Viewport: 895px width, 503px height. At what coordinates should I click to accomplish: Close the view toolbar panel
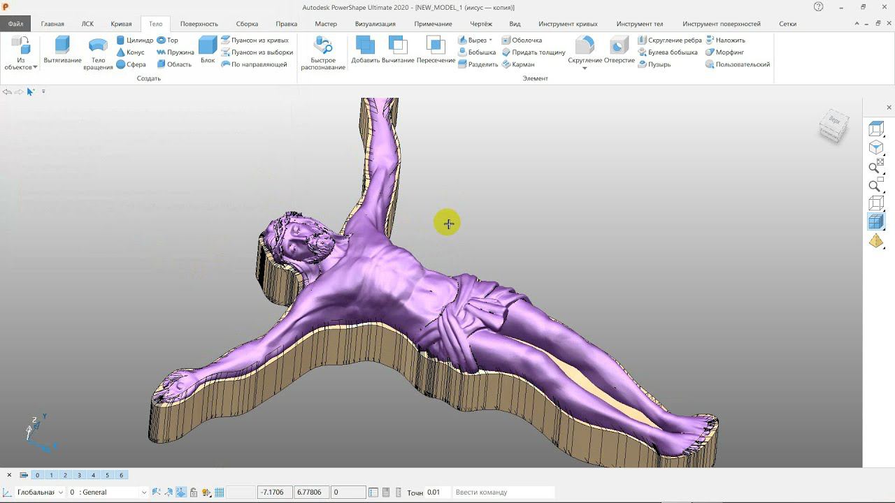(889, 108)
